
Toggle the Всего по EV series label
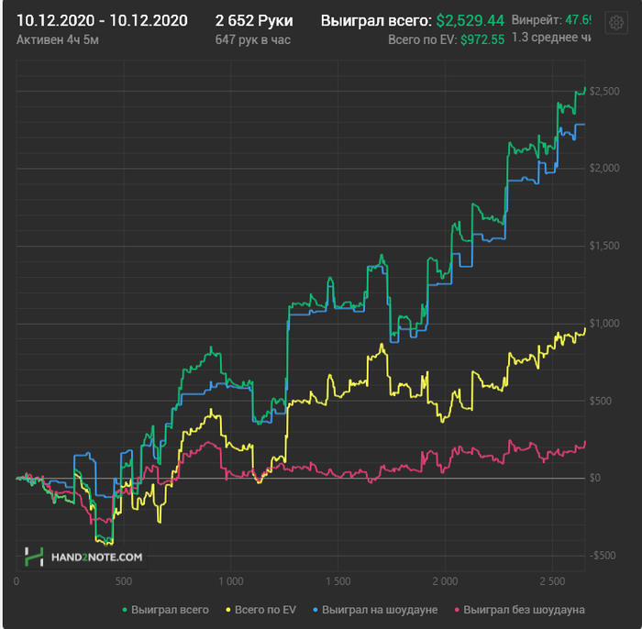265,610
